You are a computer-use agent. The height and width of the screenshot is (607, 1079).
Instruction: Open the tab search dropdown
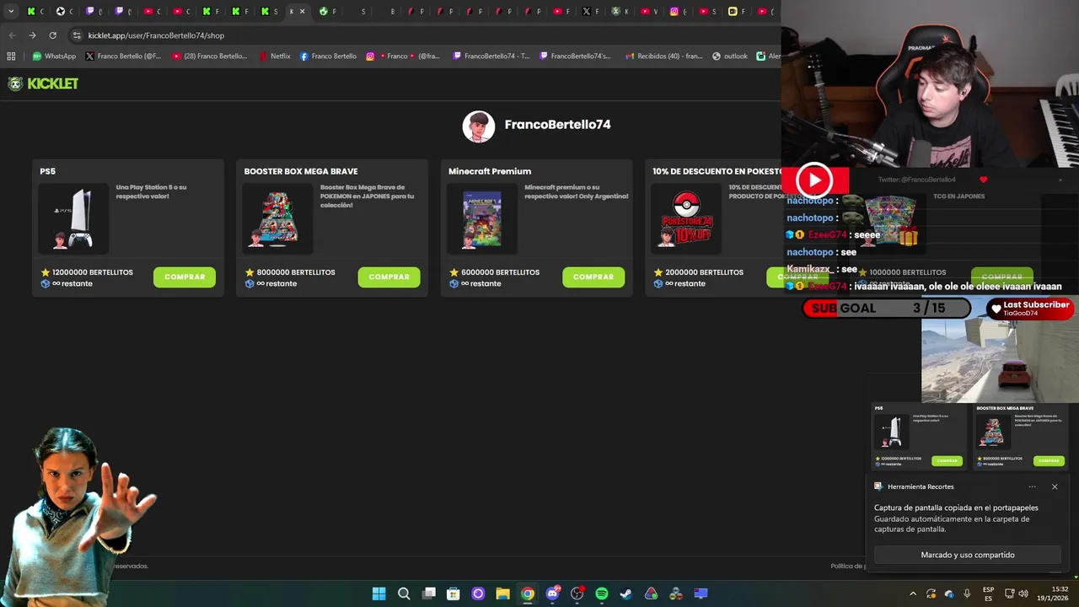(x=11, y=11)
